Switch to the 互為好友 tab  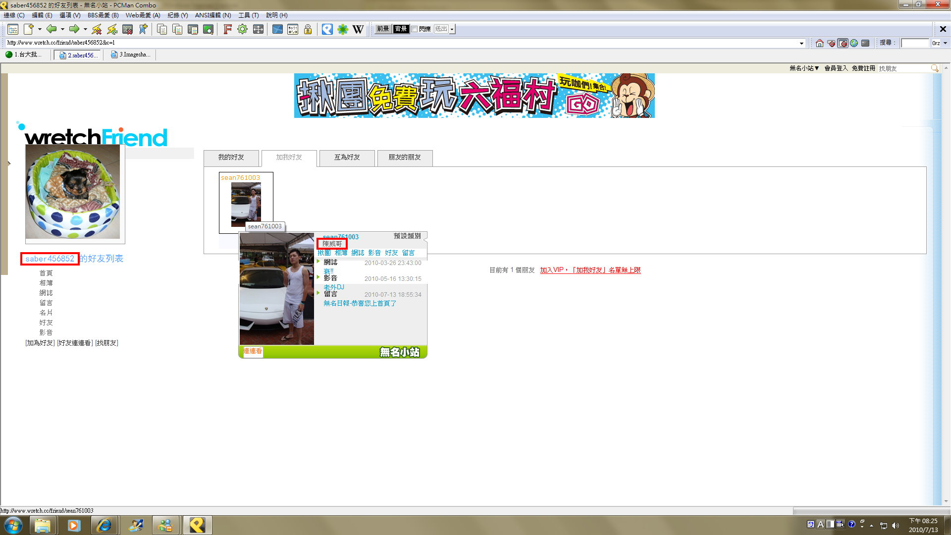click(x=347, y=158)
